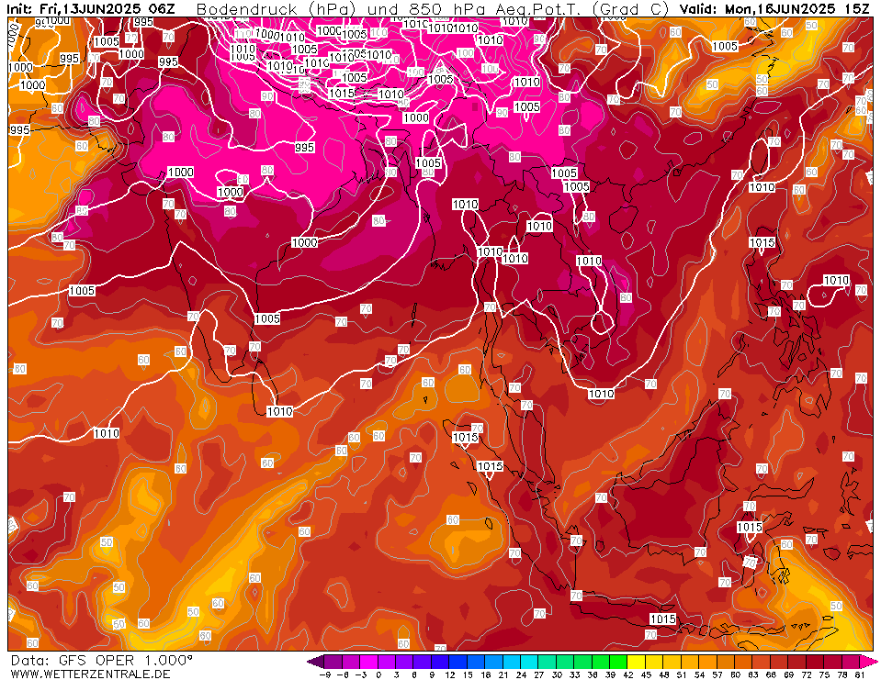This screenshot has width=881, height=680.
Task: Click the '39' value on the color scale
Action: click(610, 674)
